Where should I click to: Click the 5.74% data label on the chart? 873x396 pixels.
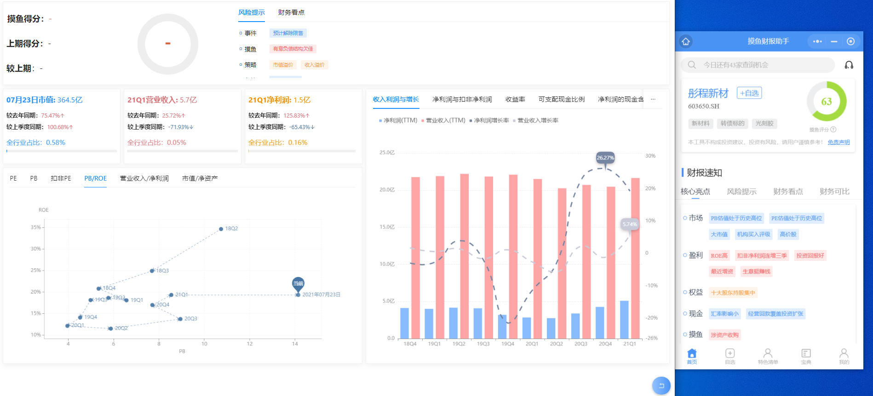pos(630,225)
